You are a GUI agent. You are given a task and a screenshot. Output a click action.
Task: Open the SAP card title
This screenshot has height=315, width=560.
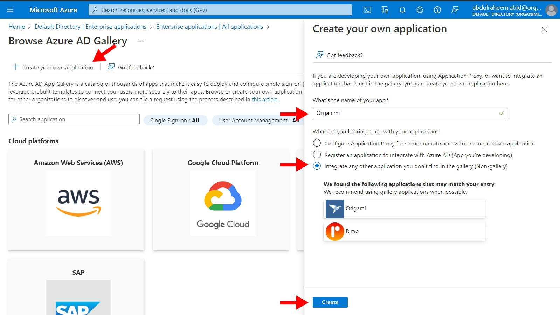tap(78, 272)
